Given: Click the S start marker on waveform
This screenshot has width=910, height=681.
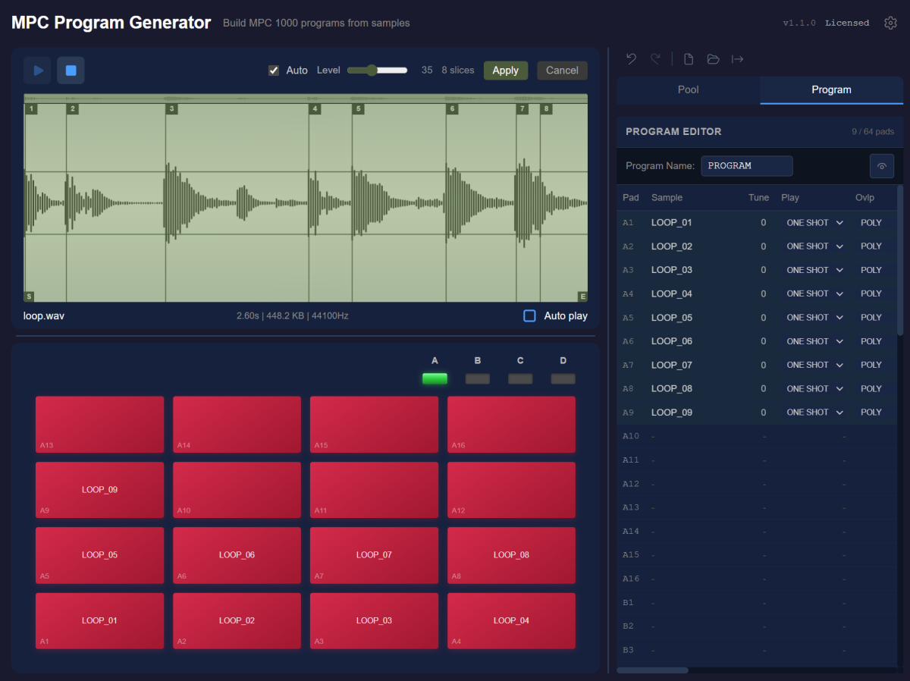Looking at the screenshot, I should pyautogui.click(x=29, y=297).
